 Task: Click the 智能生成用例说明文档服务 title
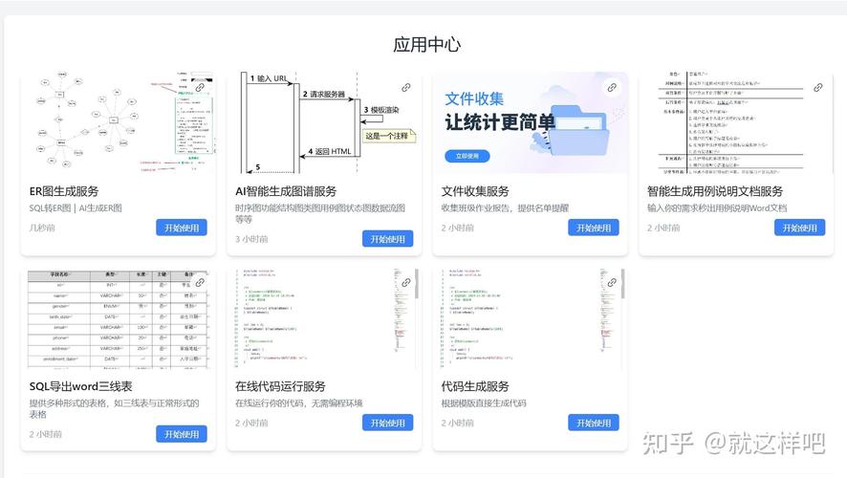pos(715,191)
